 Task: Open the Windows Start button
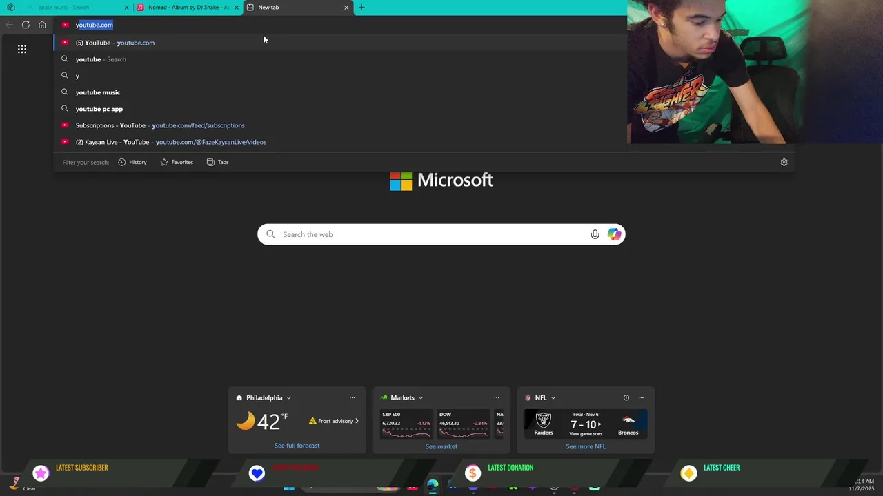point(289,487)
